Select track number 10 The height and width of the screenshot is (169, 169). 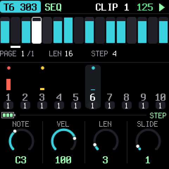161,97
